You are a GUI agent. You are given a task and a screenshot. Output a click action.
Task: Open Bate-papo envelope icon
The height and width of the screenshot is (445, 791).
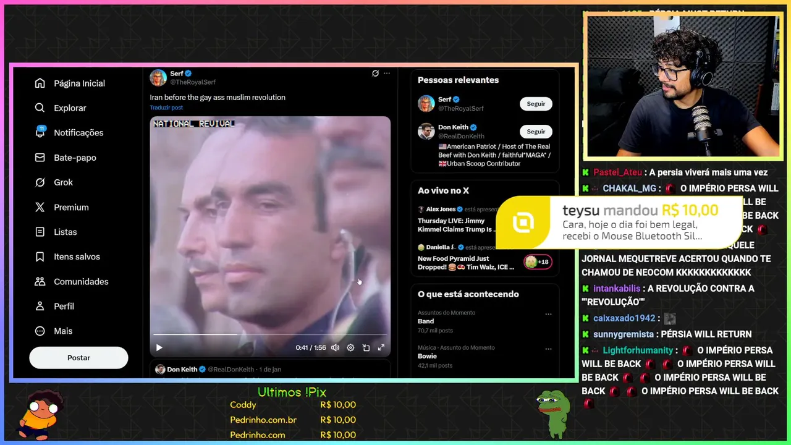[40, 158]
